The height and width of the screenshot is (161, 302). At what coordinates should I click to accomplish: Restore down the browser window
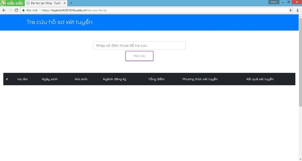point(288,2)
